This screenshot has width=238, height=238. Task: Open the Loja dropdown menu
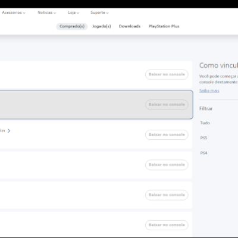point(73,12)
